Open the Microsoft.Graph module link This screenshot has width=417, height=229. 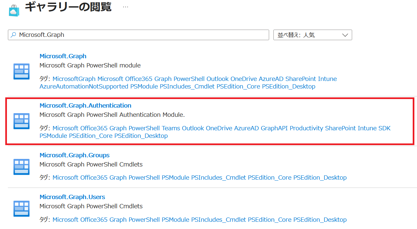(x=63, y=56)
